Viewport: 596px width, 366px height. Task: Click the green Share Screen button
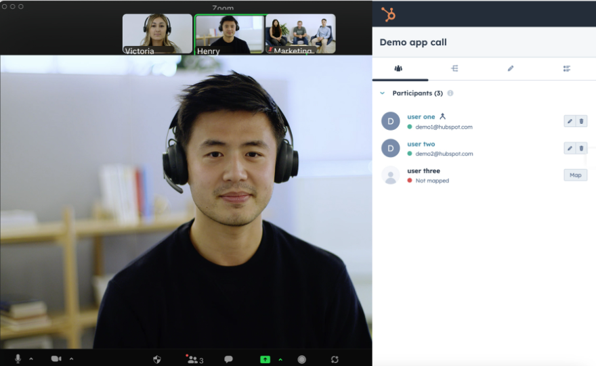(x=265, y=359)
